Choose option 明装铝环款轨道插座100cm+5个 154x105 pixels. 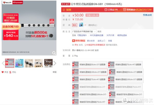90,94
